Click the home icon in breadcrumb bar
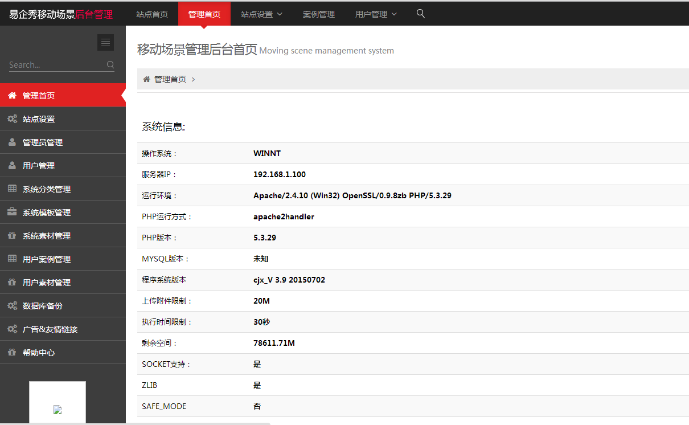 pos(146,79)
